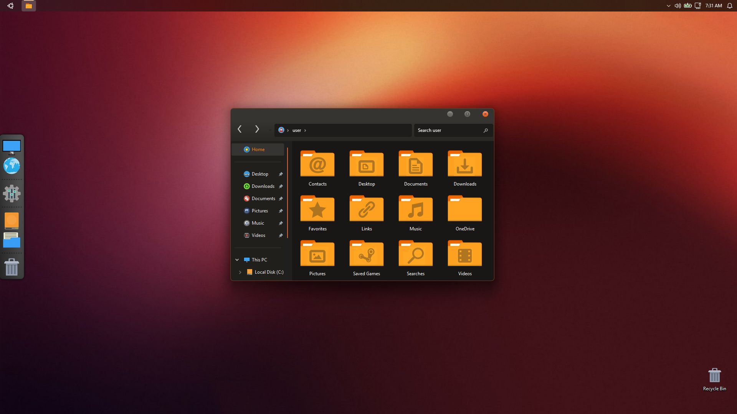737x414 pixels.
Task: Open the Searches folder
Action: (x=415, y=254)
